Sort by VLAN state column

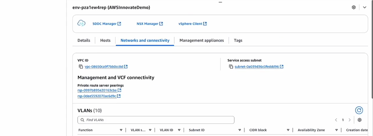150,130
